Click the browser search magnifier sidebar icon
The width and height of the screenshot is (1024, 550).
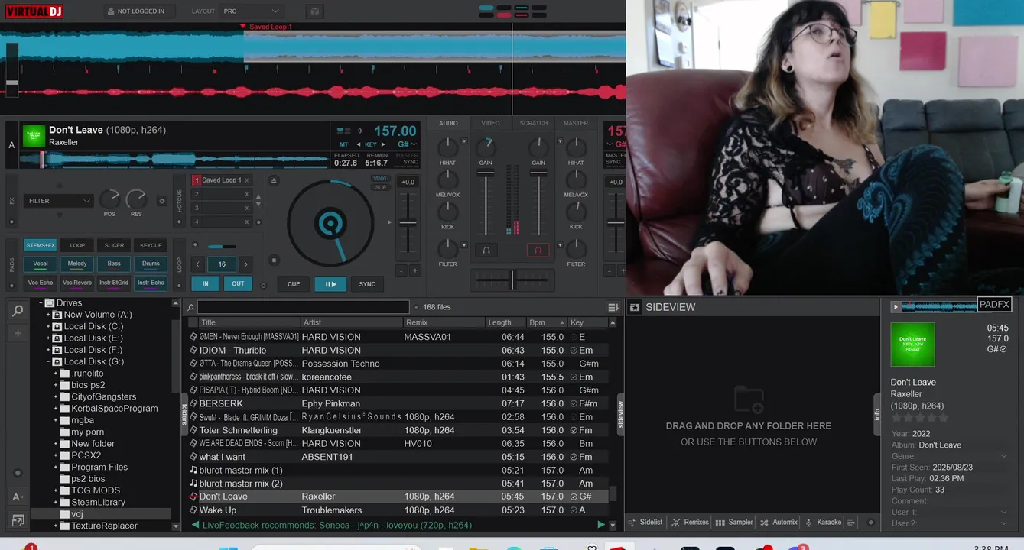click(18, 310)
